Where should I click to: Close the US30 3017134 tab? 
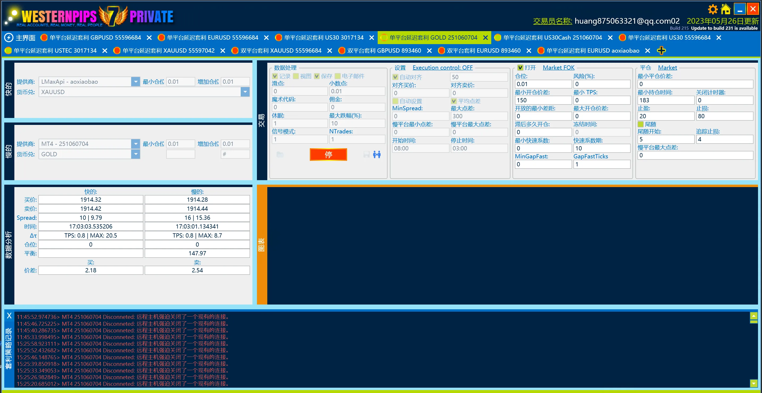point(372,38)
